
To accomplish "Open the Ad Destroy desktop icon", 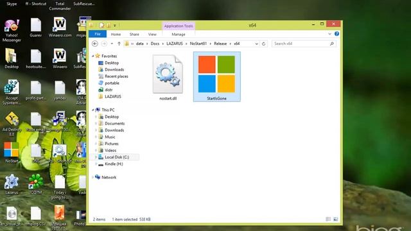I will pos(12,124).
